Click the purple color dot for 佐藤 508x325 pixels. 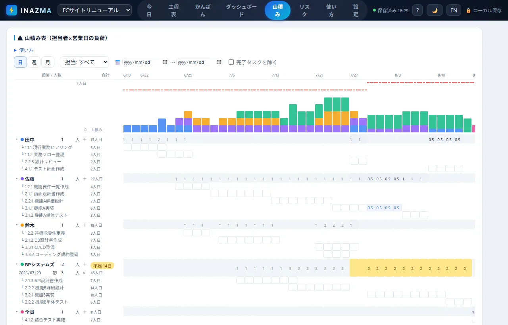coord(22,179)
